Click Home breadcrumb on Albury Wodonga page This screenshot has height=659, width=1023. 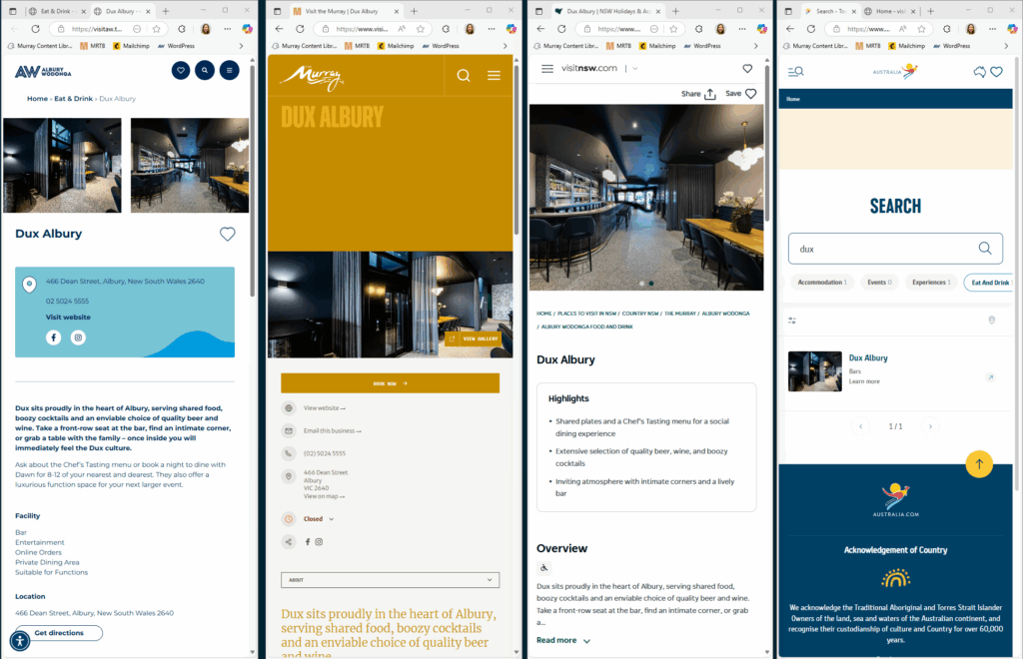[37, 99]
